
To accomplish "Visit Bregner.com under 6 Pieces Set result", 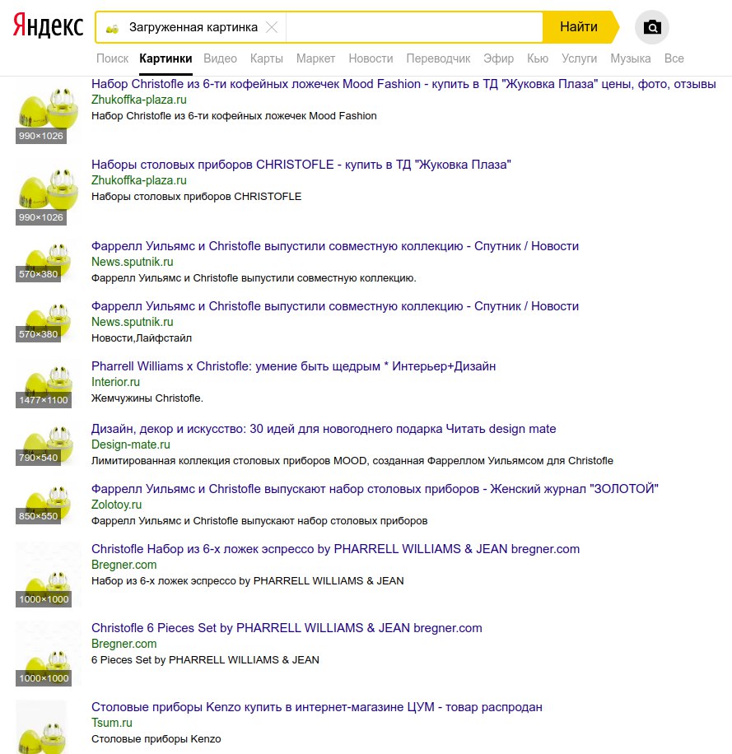I will [124, 644].
